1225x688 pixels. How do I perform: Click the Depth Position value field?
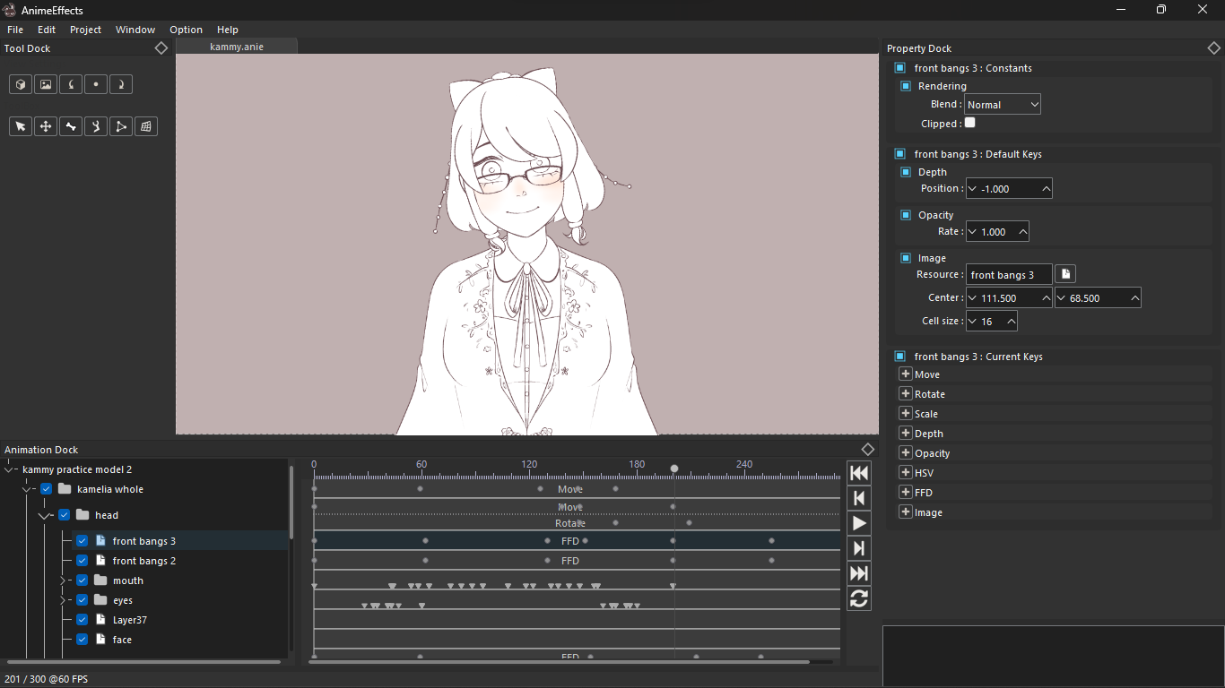(x=1009, y=189)
